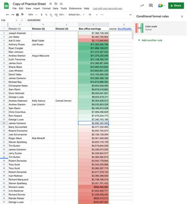
Task: Select the paint format roller icon
Action: [x=22, y=14]
